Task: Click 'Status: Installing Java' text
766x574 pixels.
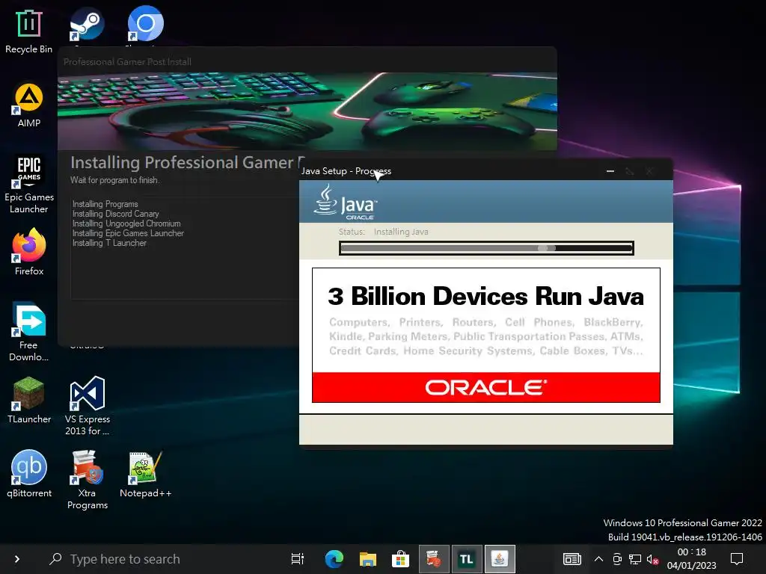Action: [384, 232]
